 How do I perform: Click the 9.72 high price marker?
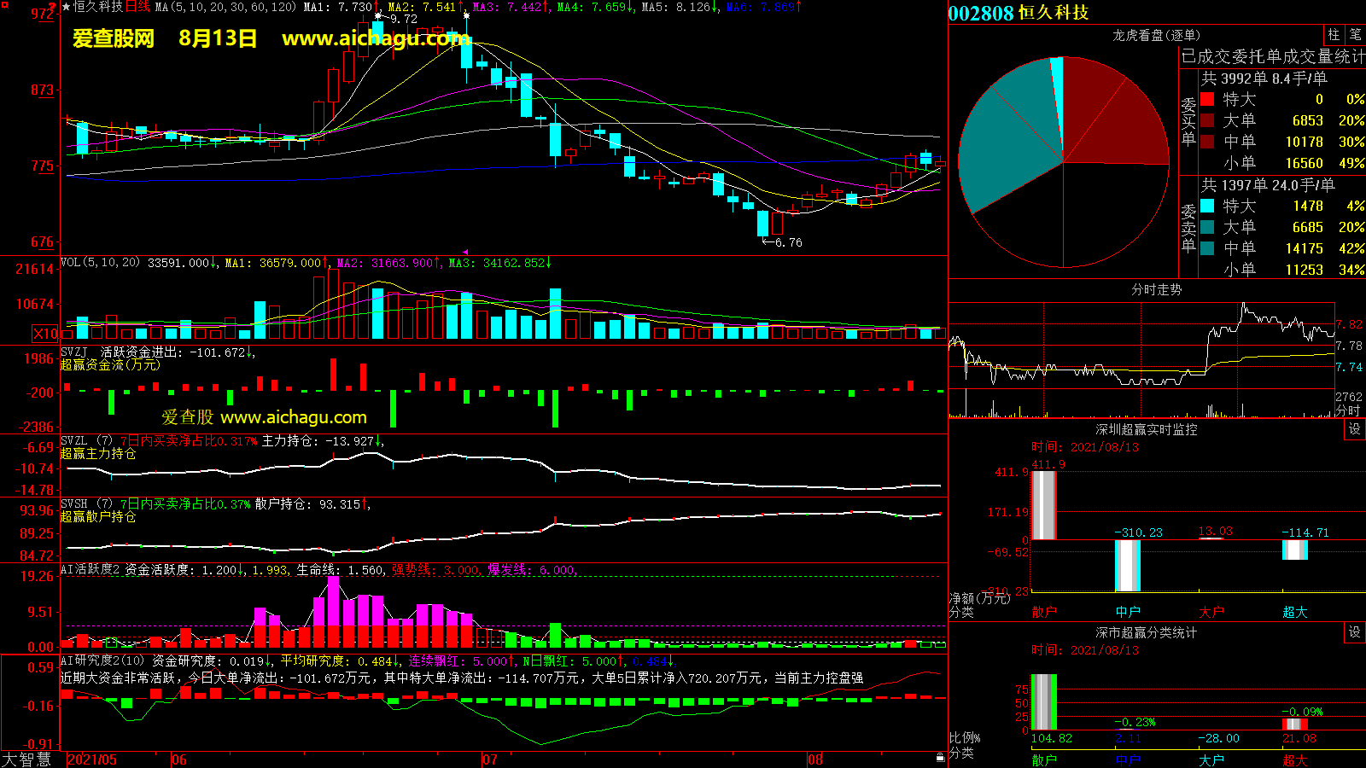(403, 19)
